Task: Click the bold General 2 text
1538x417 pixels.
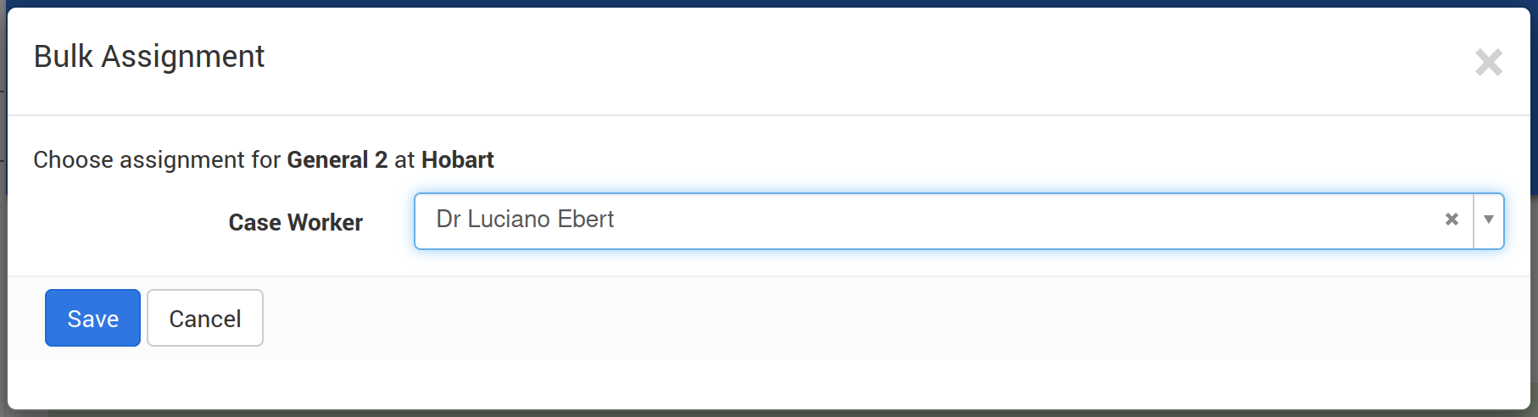Action: 337,159
